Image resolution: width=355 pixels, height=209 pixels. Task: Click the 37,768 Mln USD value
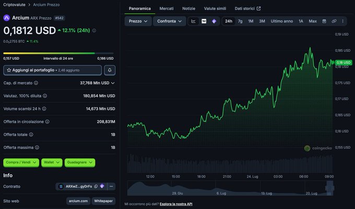(x=94, y=83)
